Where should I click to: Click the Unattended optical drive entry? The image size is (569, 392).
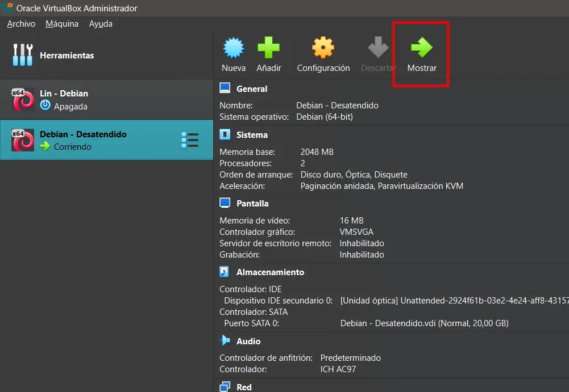(x=454, y=301)
